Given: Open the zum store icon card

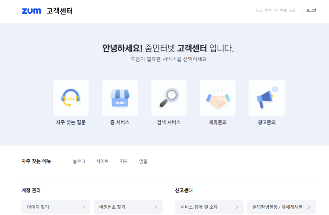Looking at the screenshot, I should tap(120, 98).
